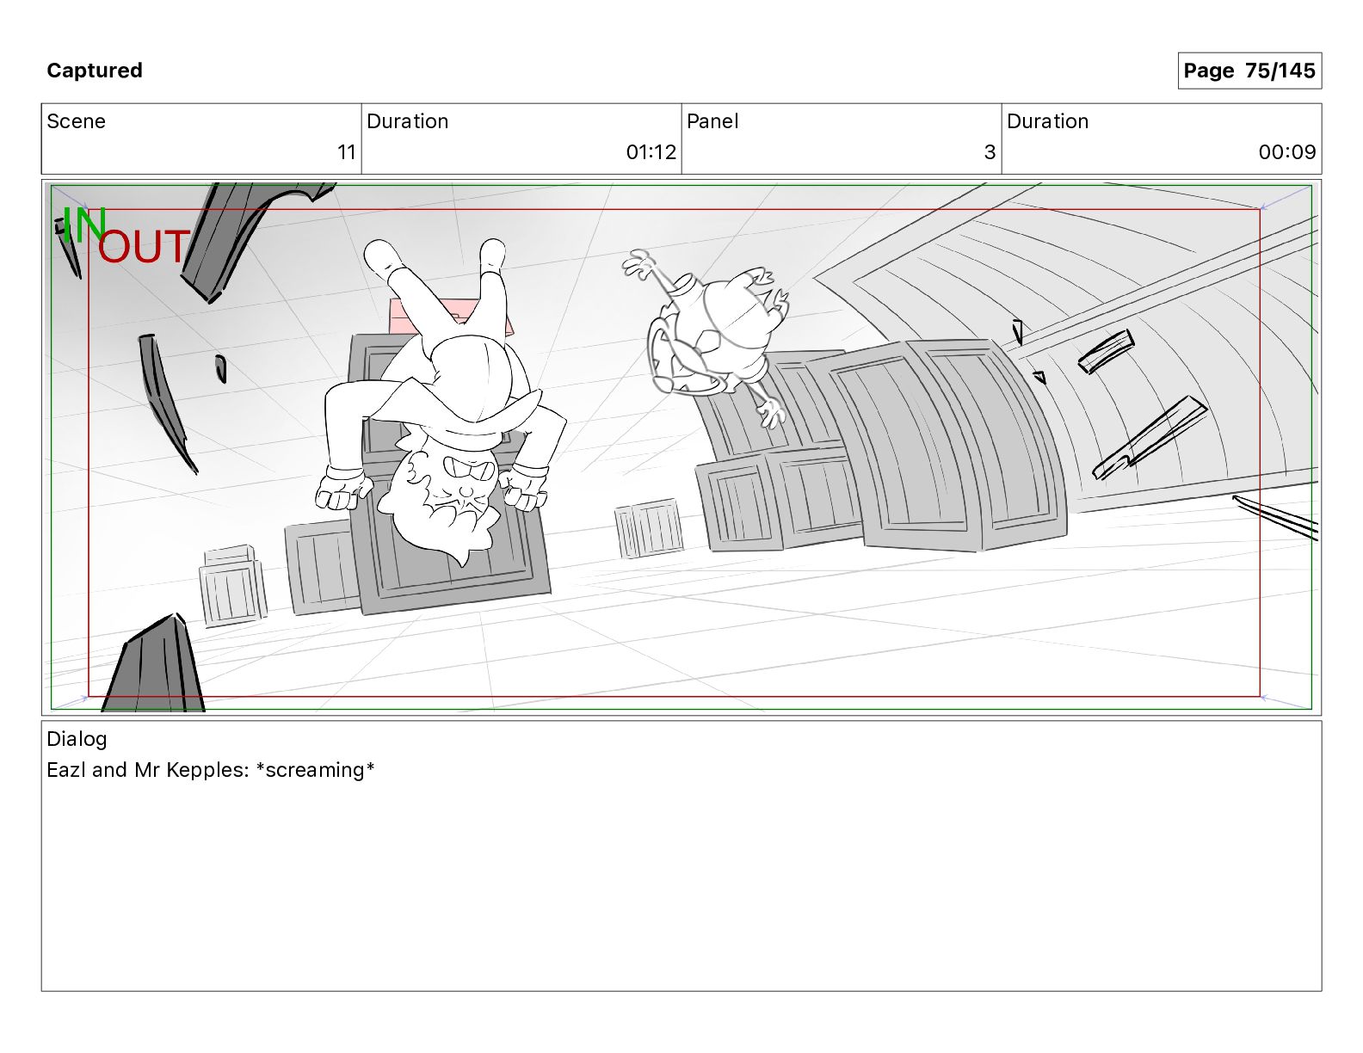Click the panel number '3'

coord(990,152)
